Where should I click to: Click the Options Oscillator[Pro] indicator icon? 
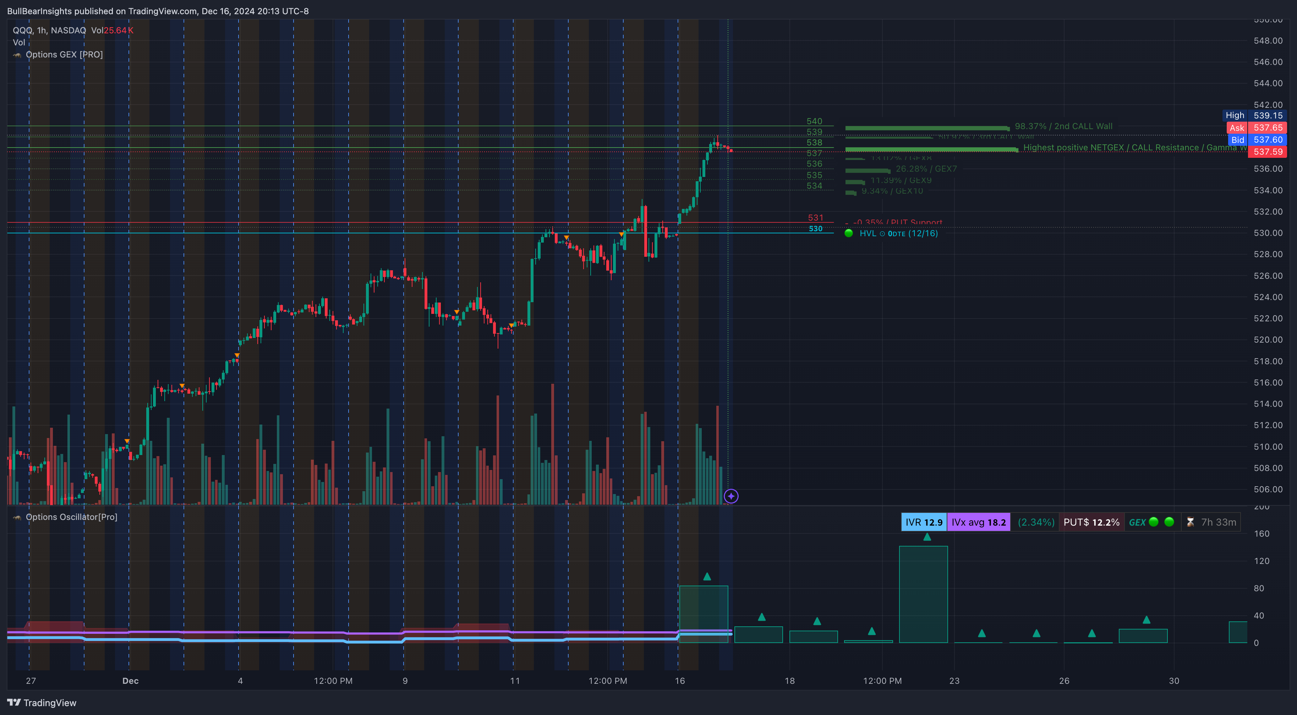pos(17,517)
